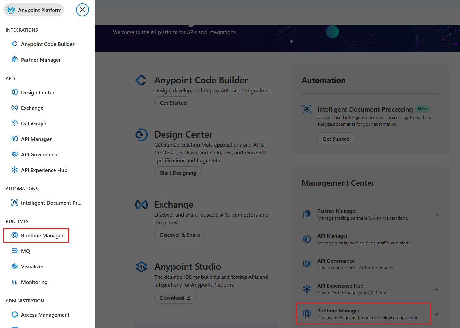The height and width of the screenshot is (328, 460).
Task: Click the arrow next to Management Center's Partner Manager
Action: coord(436,215)
